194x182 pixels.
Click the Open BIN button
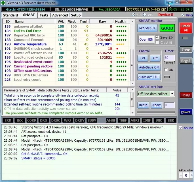(146, 40)
